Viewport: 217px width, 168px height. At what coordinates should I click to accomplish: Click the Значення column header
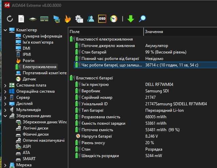pyautogui.click(x=180, y=32)
